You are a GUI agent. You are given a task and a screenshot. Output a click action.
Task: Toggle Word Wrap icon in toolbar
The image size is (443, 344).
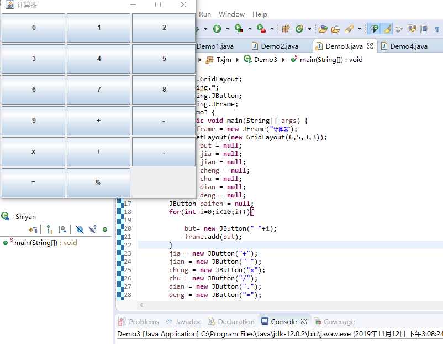(412, 29)
